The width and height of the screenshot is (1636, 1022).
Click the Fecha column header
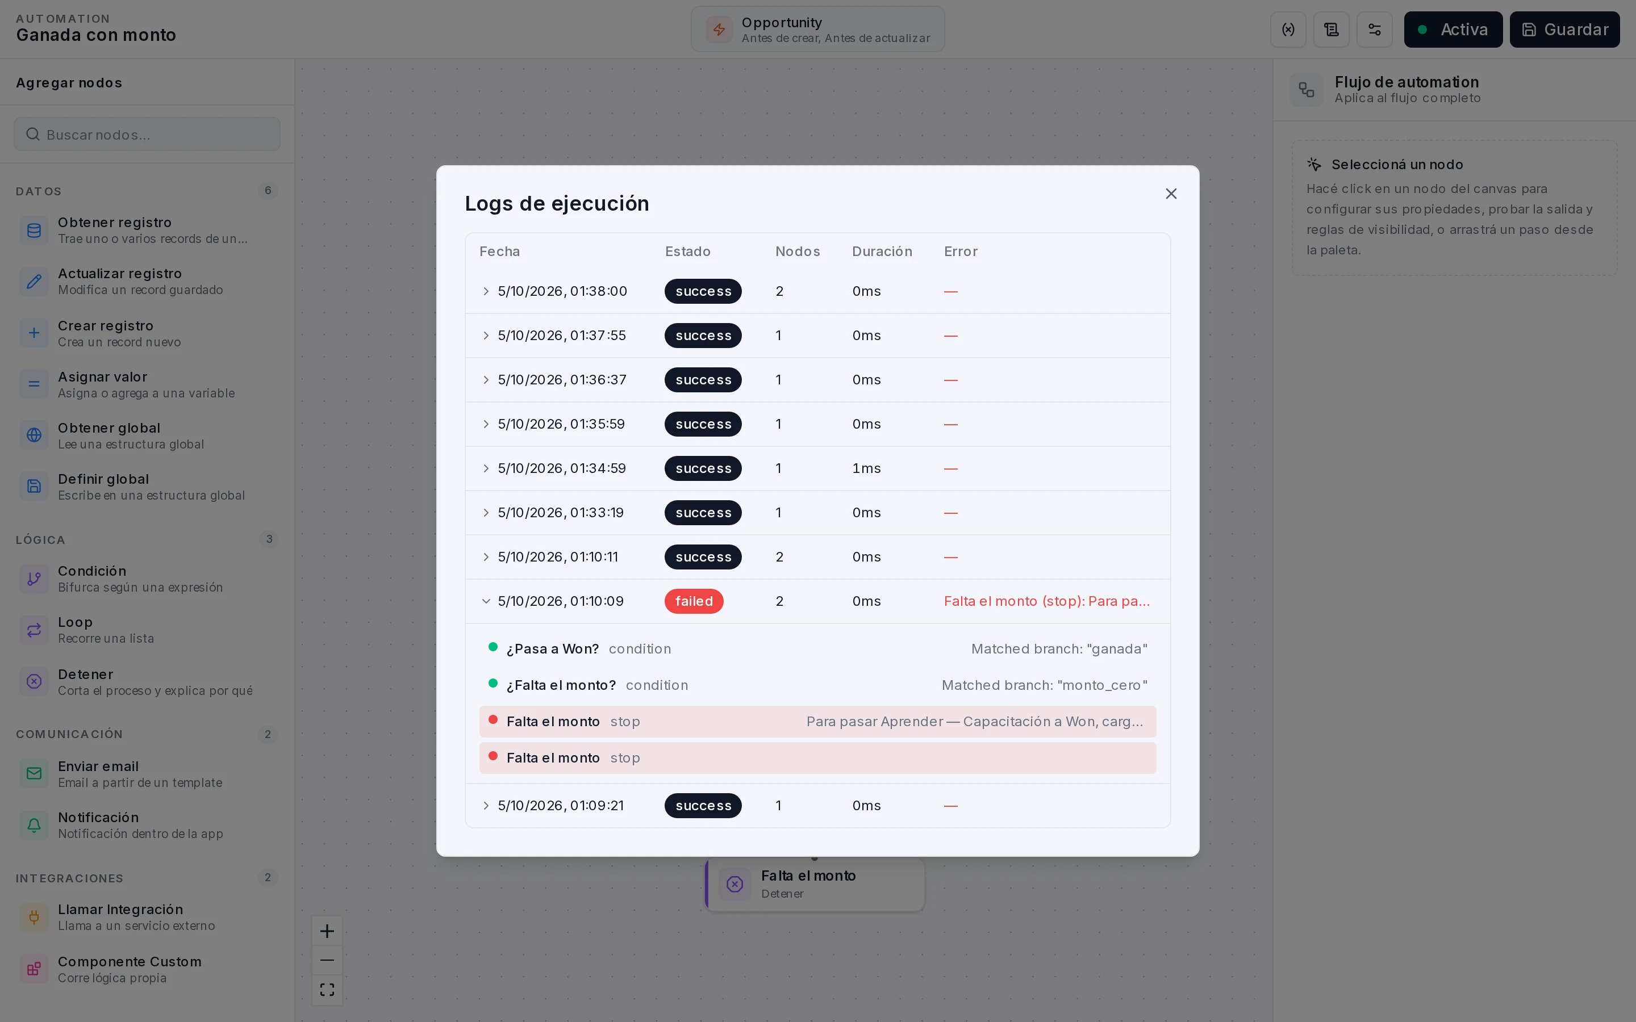pyautogui.click(x=499, y=252)
